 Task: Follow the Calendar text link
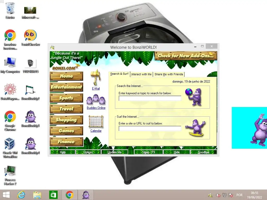(x=96, y=131)
